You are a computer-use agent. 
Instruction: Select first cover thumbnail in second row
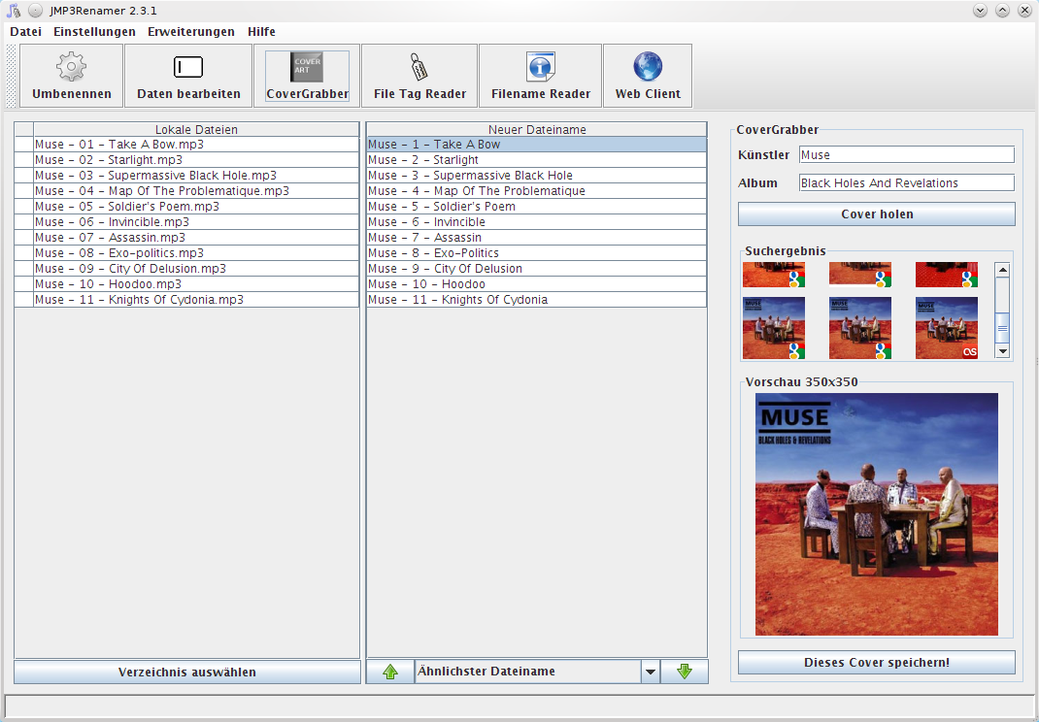tap(773, 328)
